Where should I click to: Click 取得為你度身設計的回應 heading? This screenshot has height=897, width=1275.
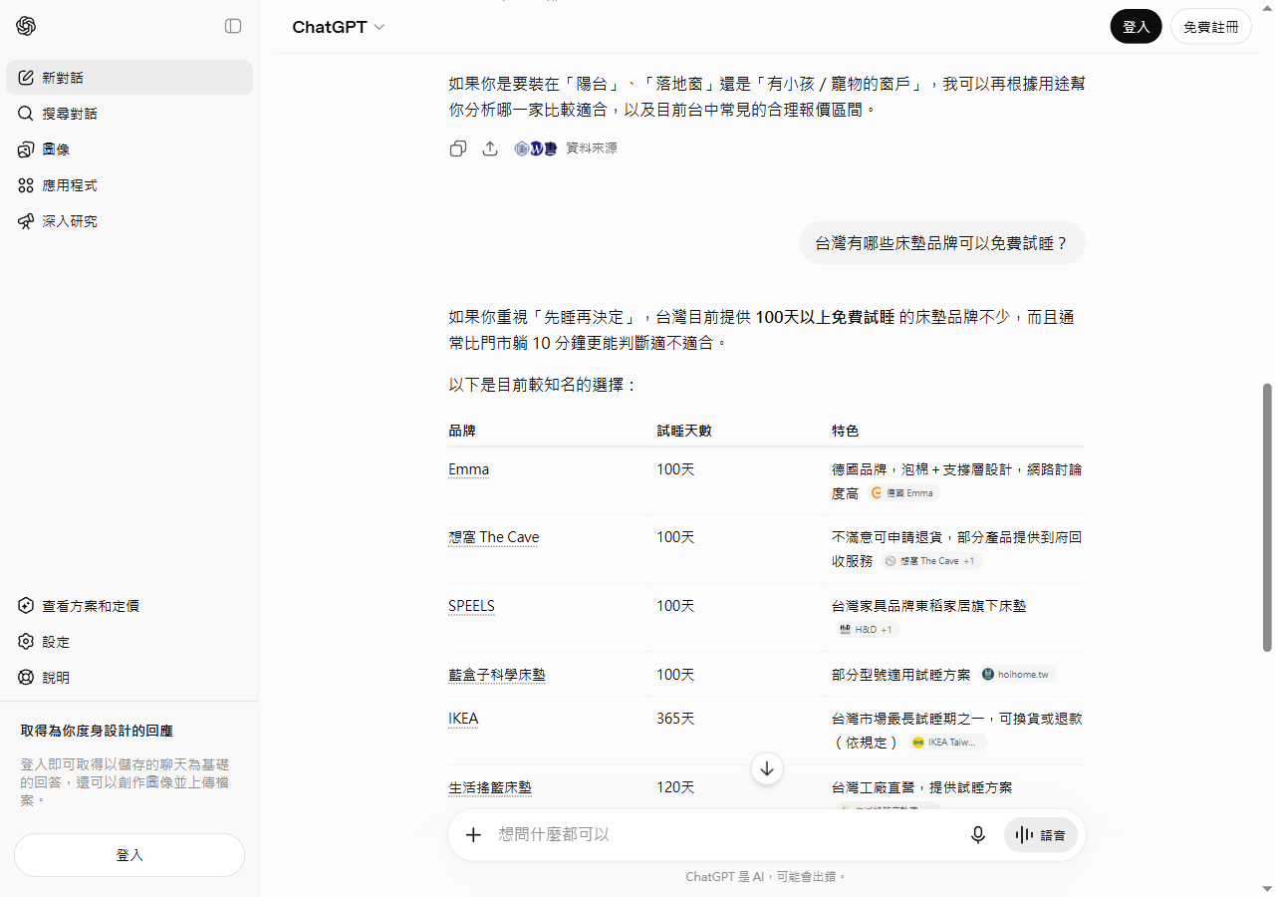click(x=97, y=731)
